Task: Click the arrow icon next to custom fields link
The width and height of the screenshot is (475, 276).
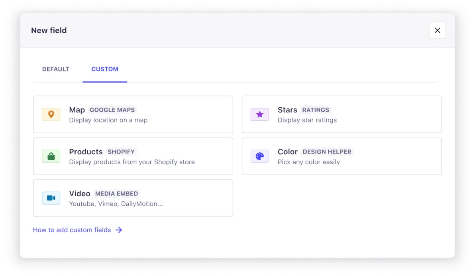Action: (119, 230)
